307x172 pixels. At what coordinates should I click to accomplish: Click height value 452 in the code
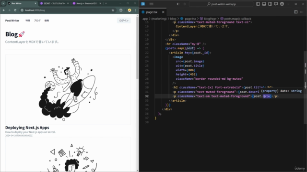point(193,75)
